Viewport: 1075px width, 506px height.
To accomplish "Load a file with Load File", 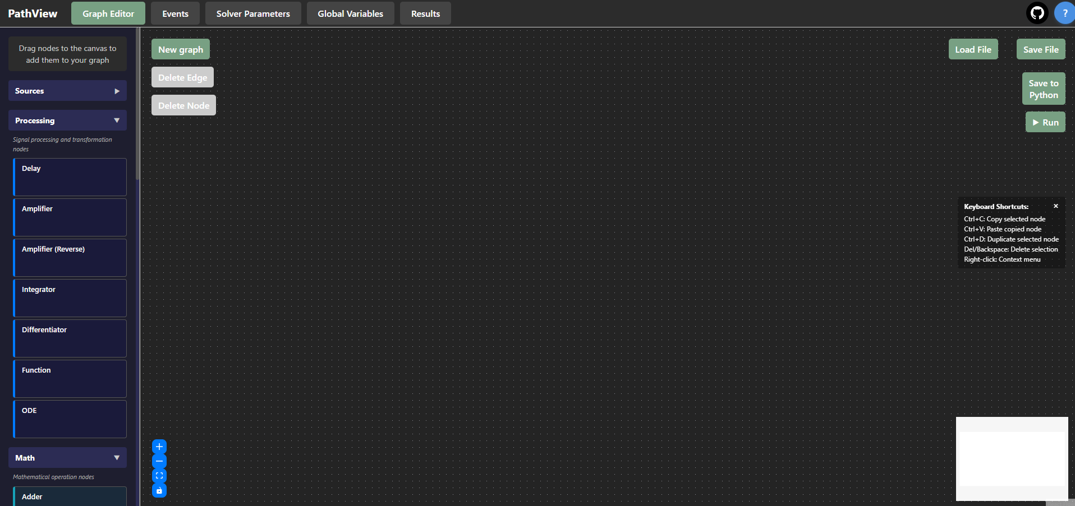I will (x=973, y=49).
